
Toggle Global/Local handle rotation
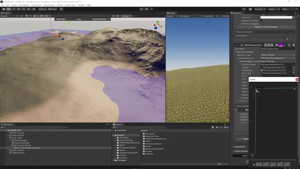click(52, 9)
